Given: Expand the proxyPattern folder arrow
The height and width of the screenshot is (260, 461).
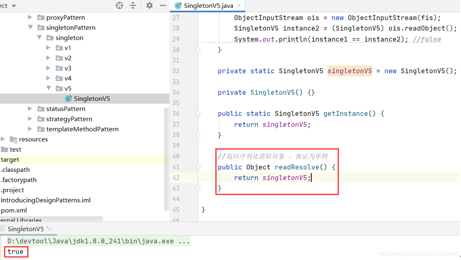Looking at the screenshot, I should coord(30,17).
